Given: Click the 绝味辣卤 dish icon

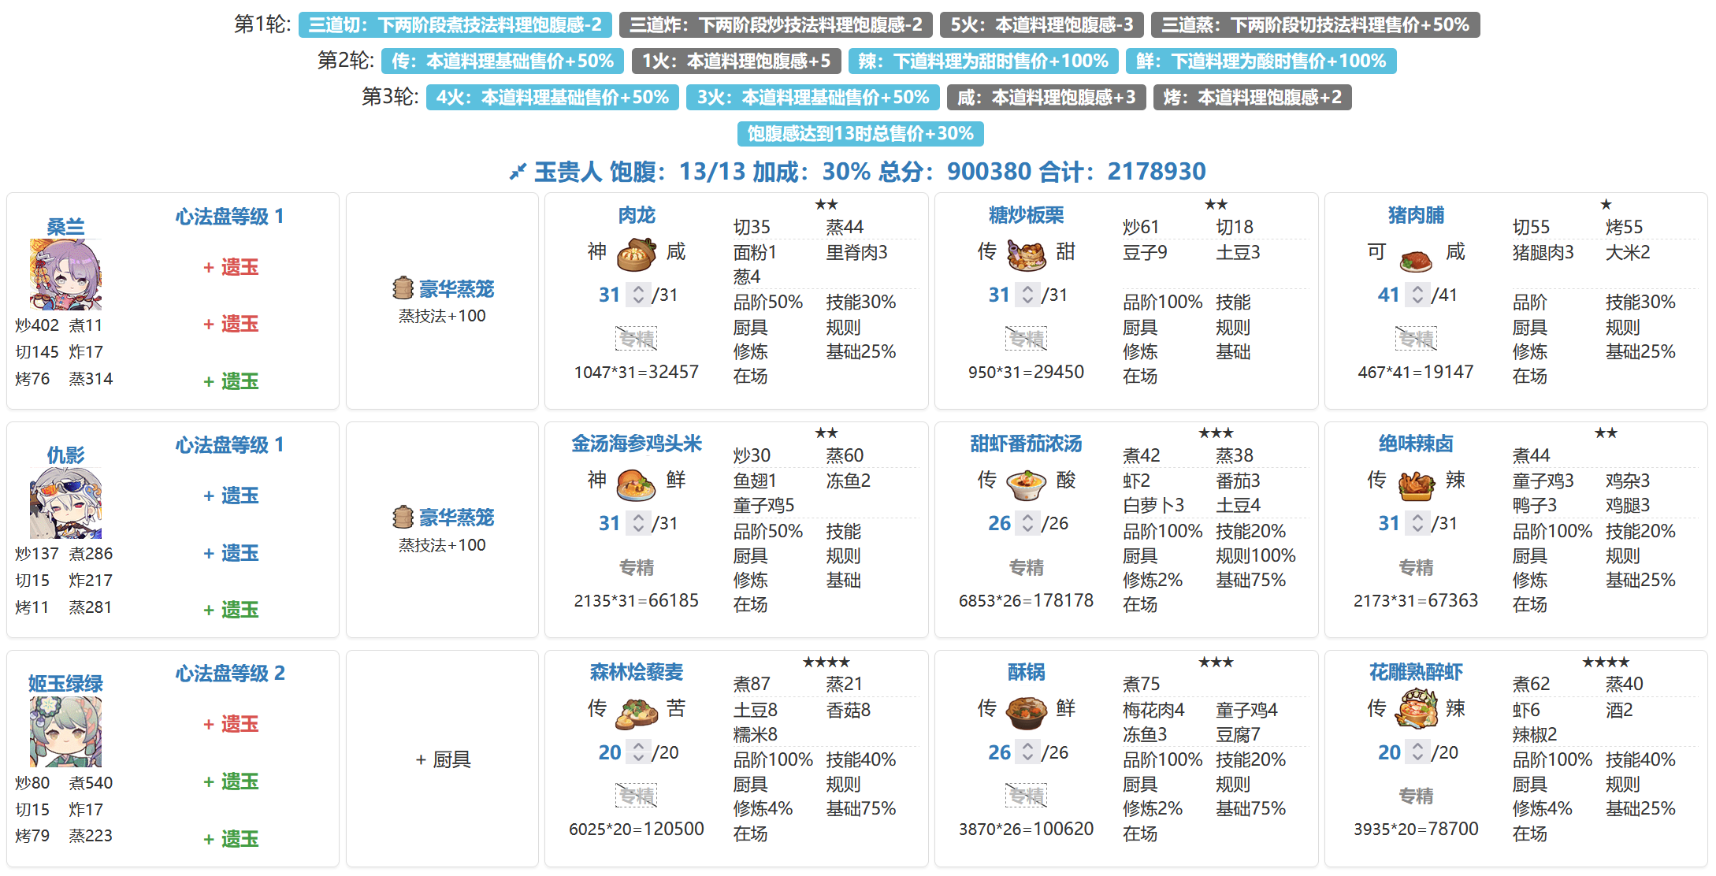Looking at the screenshot, I should point(1415,483).
